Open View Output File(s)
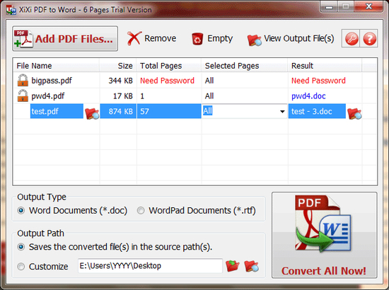Image resolution: width=389 pixels, height=290 pixels. pos(291,39)
